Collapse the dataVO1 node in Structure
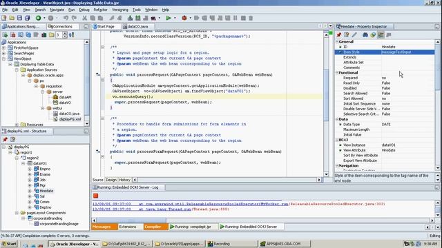442x248 pixels. 23,163
